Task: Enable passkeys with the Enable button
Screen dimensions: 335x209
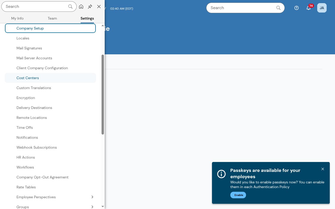Action: (x=238, y=195)
